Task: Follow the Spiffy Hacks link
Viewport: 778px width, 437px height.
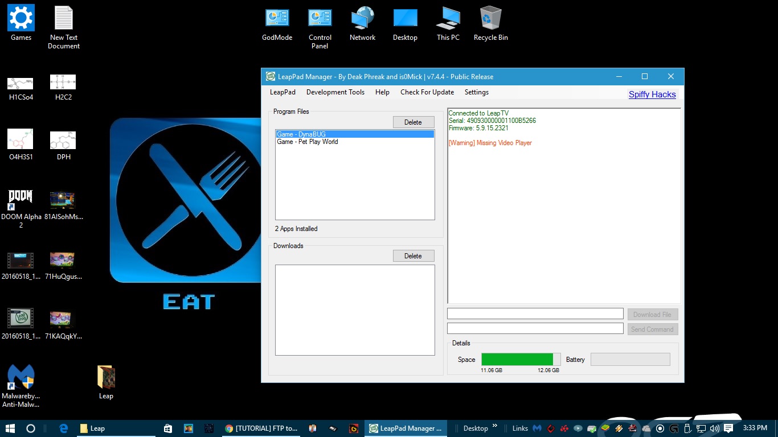Action: click(x=652, y=94)
